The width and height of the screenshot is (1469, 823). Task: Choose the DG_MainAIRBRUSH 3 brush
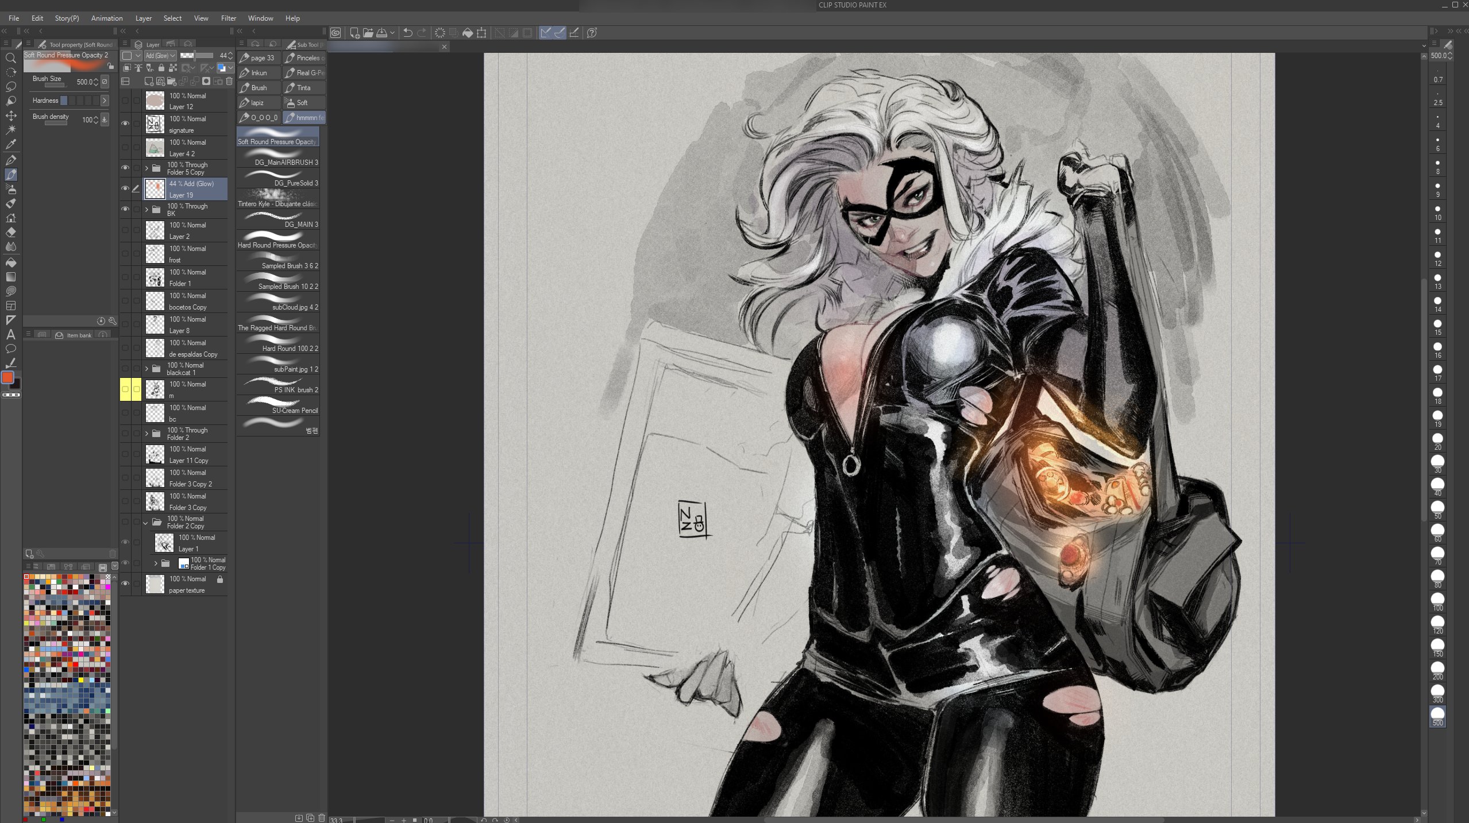click(x=278, y=157)
